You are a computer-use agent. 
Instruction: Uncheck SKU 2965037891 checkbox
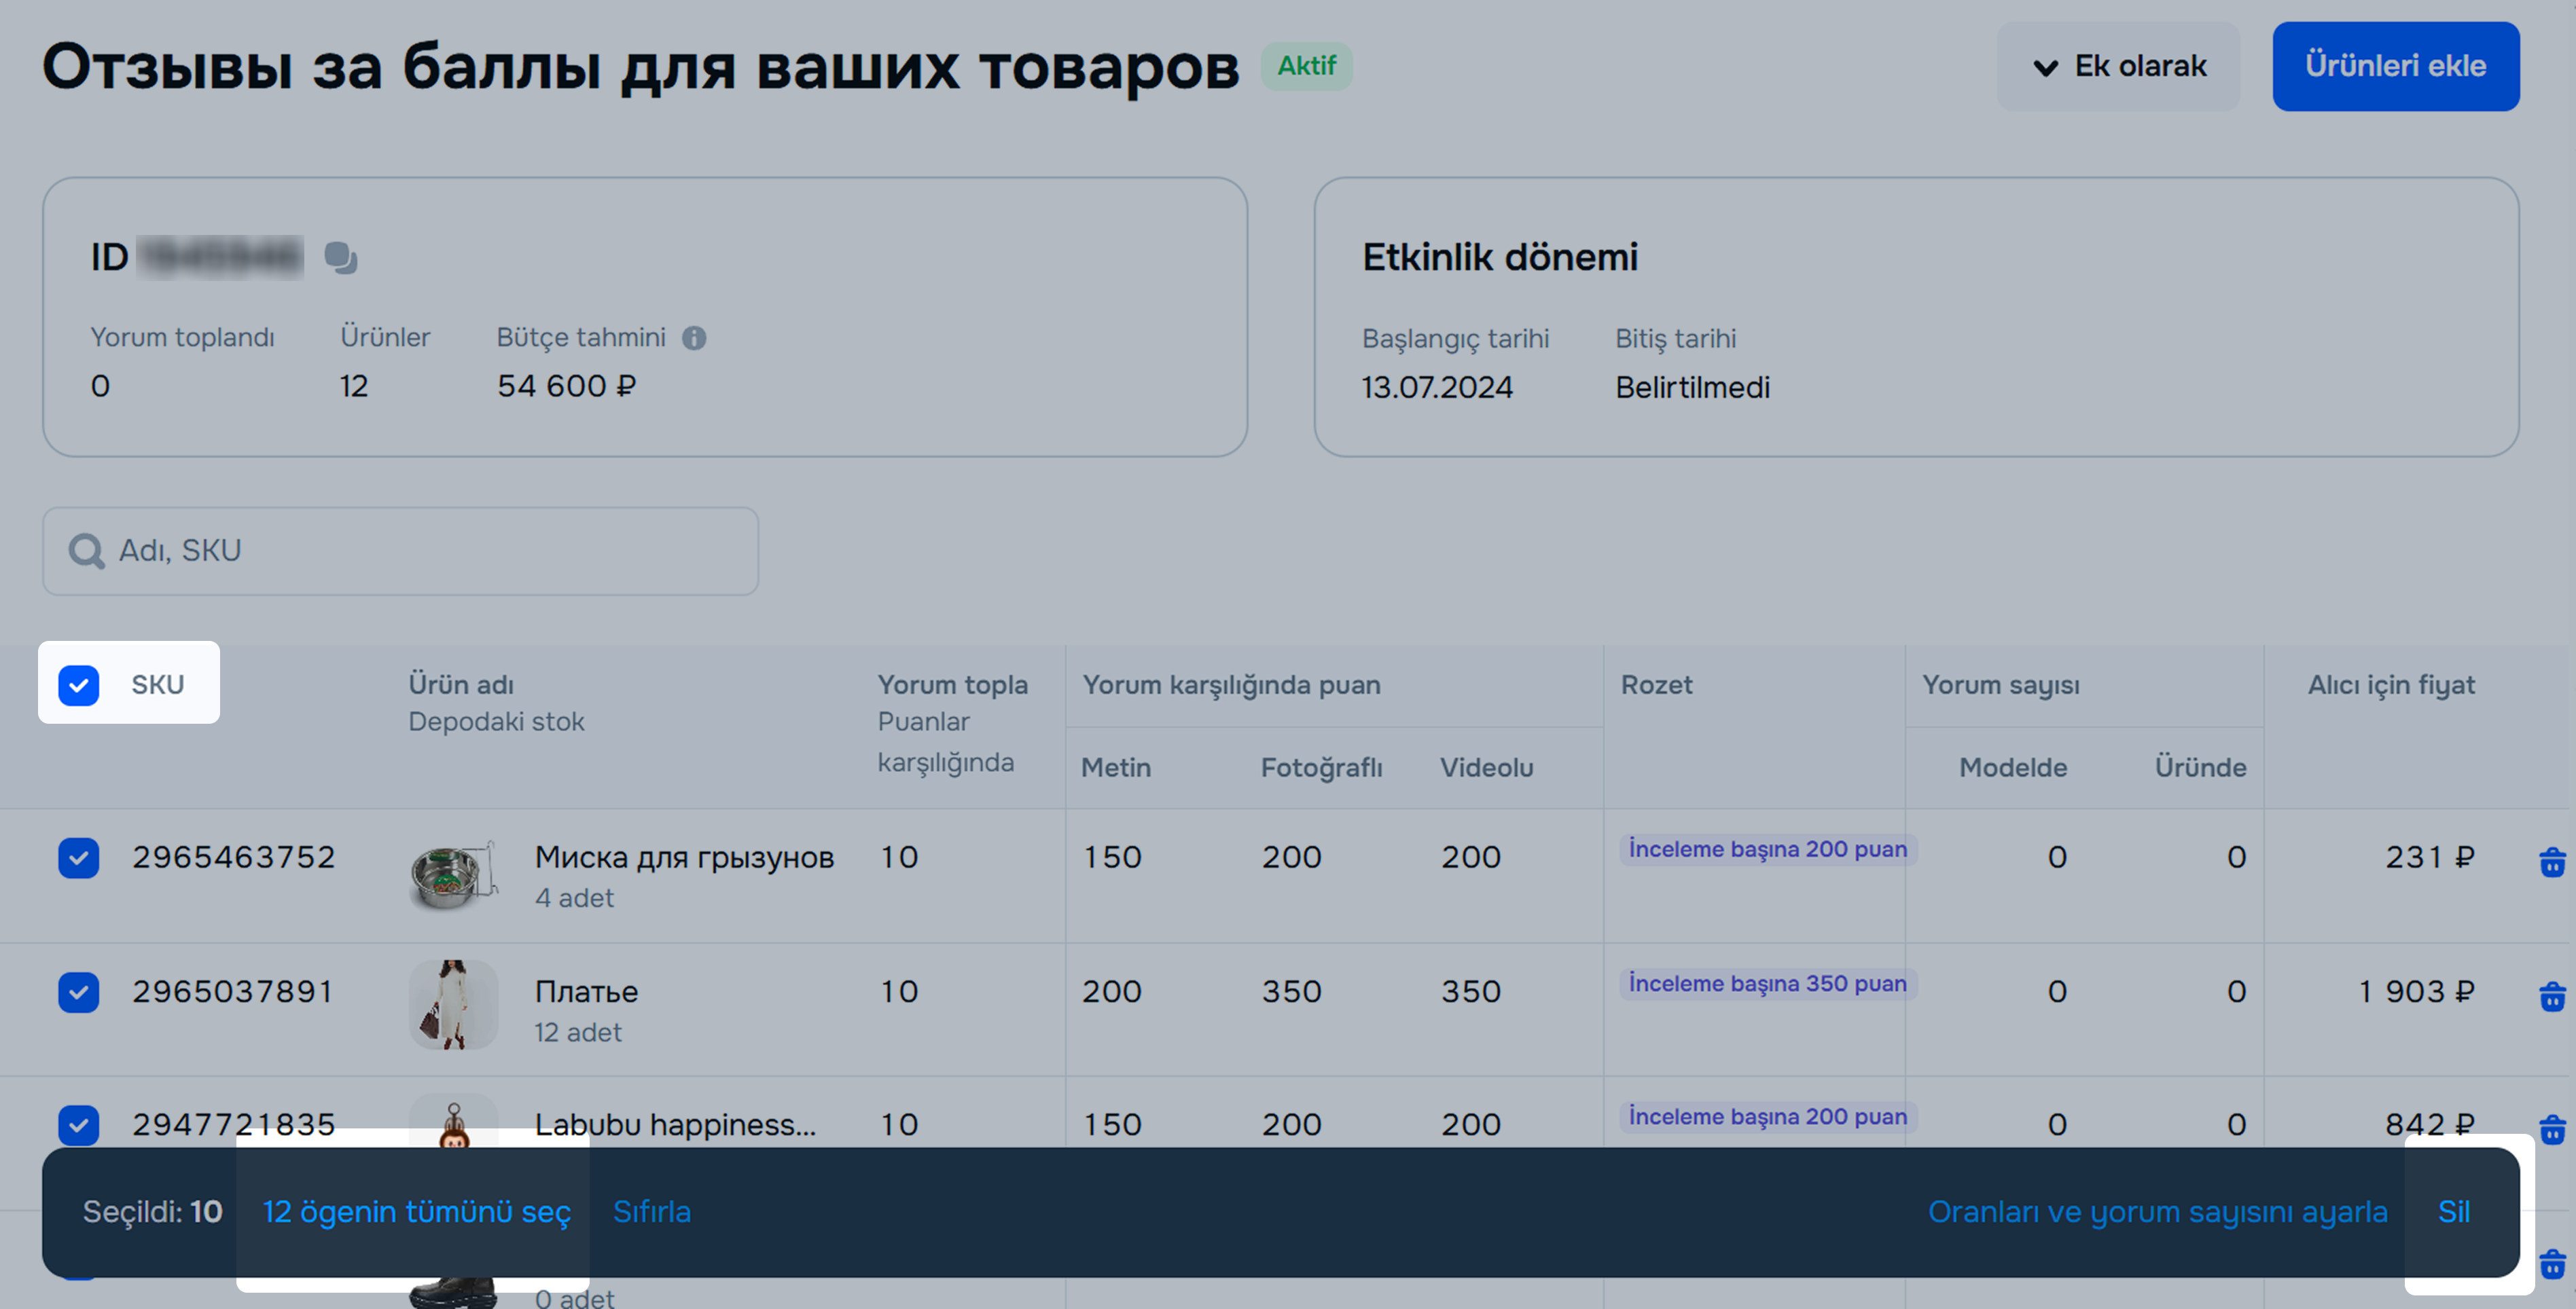pyautogui.click(x=79, y=992)
